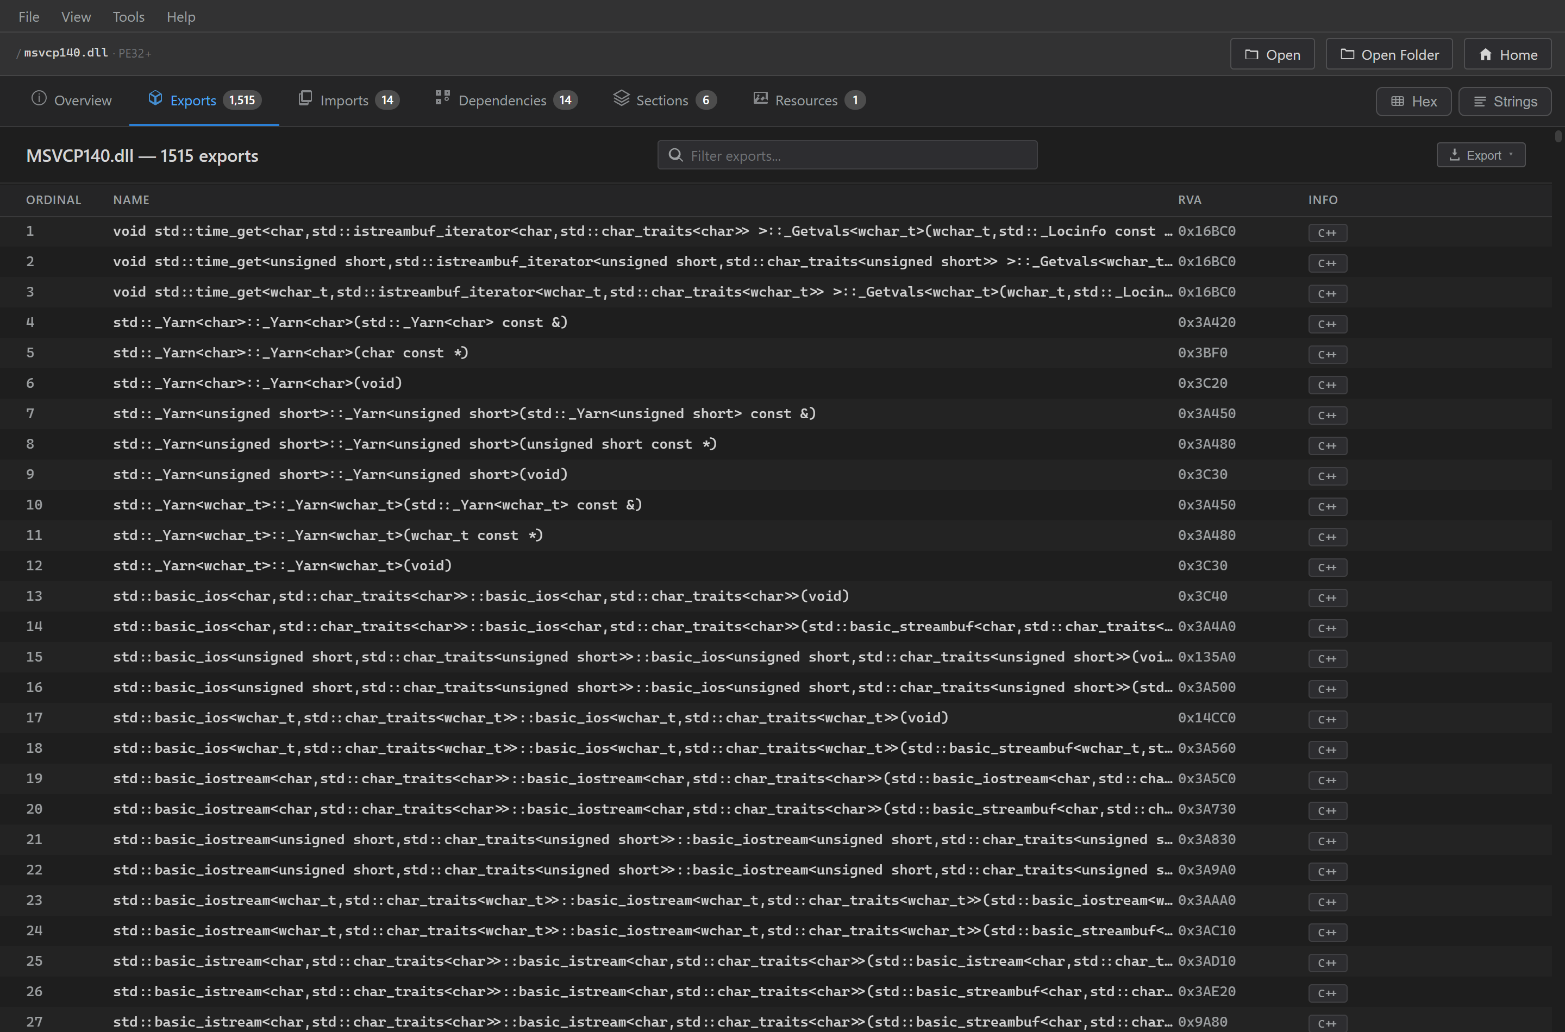Open the View menu

(76, 16)
